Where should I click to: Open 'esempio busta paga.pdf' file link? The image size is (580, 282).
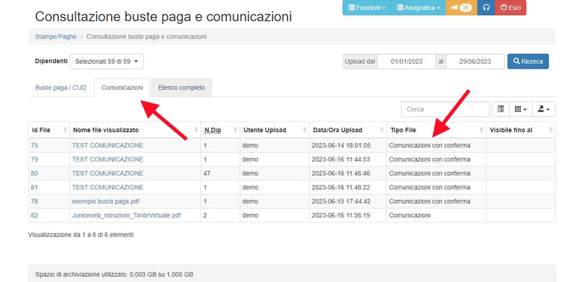pos(106,202)
